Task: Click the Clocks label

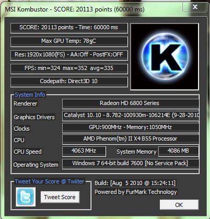Action: click(x=21, y=129)
